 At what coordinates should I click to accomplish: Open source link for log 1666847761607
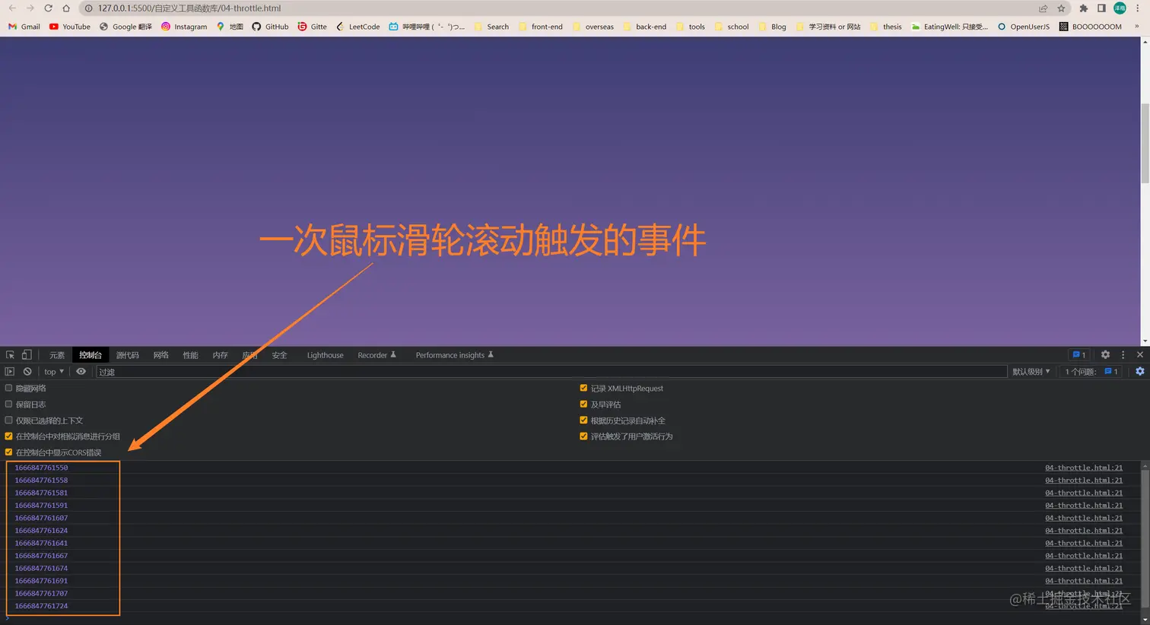click(1084, 518)
